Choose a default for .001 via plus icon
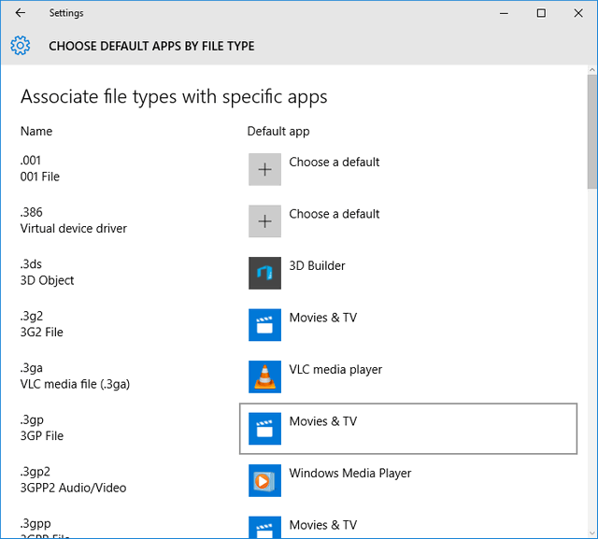 click(264, 170)
